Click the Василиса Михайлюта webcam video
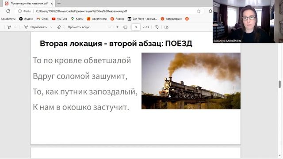The height and width of the screenshot is (159, 283). [248, 22]
